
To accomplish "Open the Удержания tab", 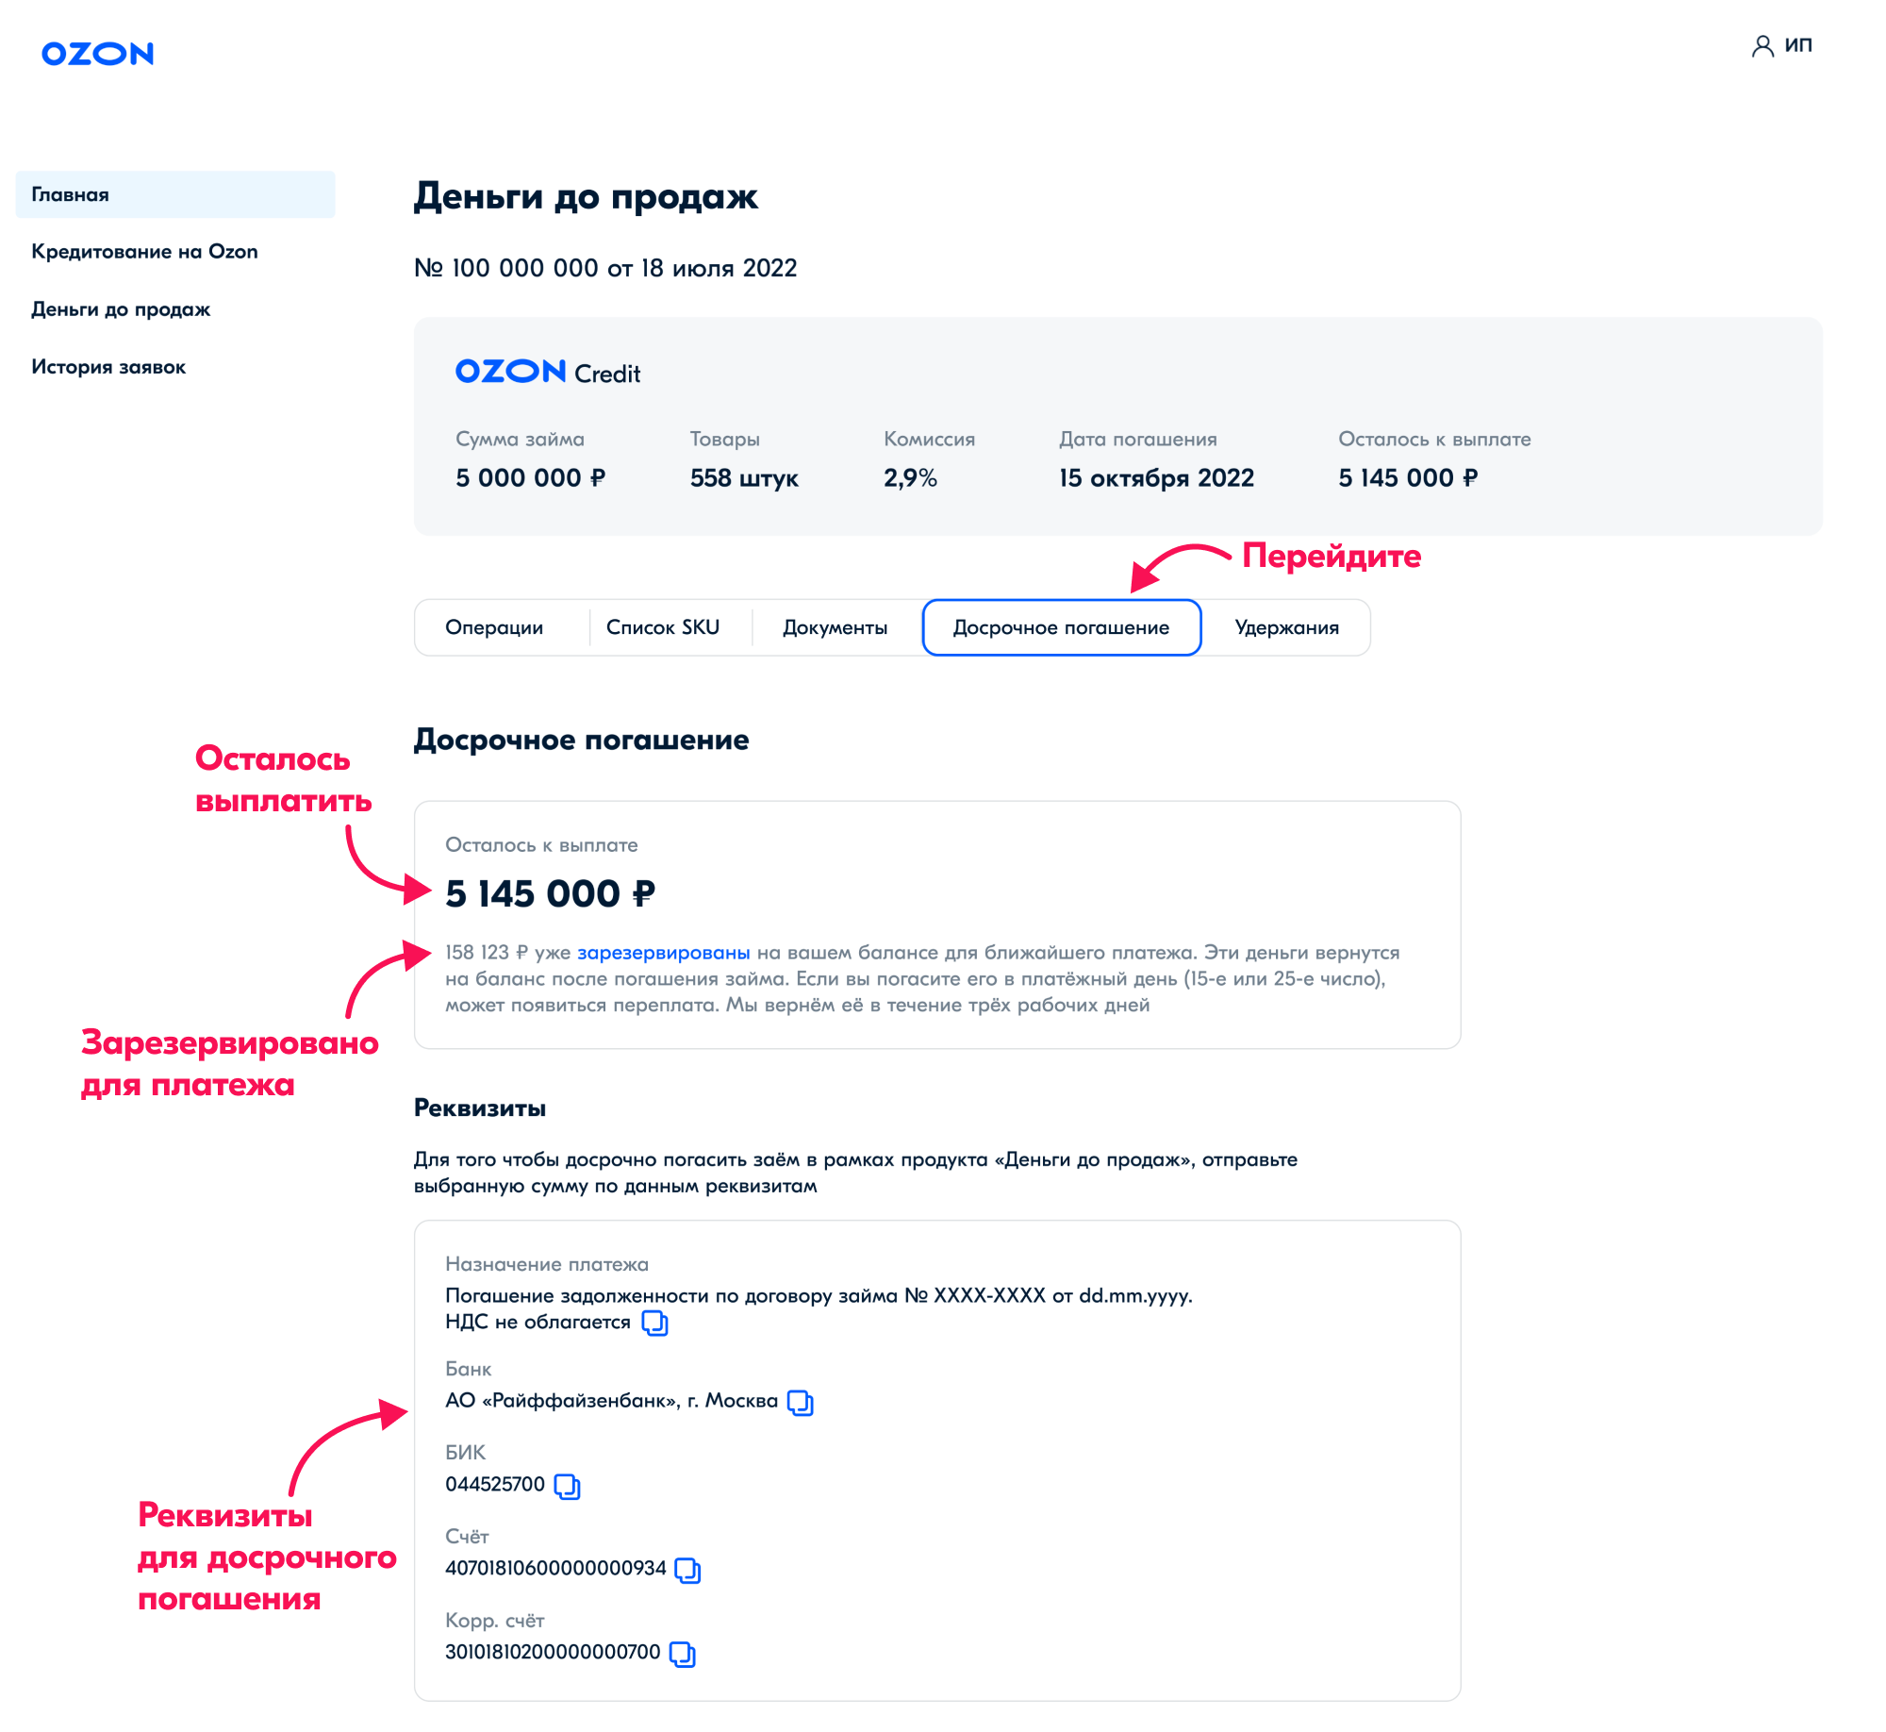I will [x=1286, y=626].
